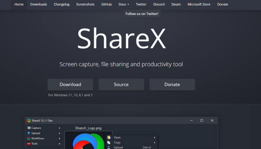Click the big ShareX heading
The width and height of the screenshot is (261, 149).
pos(122,38)
